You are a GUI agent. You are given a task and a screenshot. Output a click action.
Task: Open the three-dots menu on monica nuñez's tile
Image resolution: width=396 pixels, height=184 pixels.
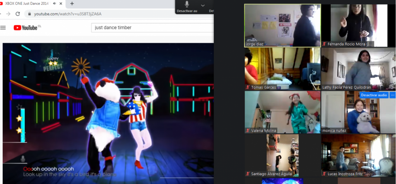[x=393, y=95]
